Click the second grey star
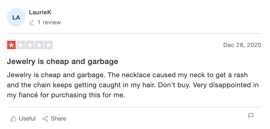Screen dimensions: 270x129 tap(21, 45)
